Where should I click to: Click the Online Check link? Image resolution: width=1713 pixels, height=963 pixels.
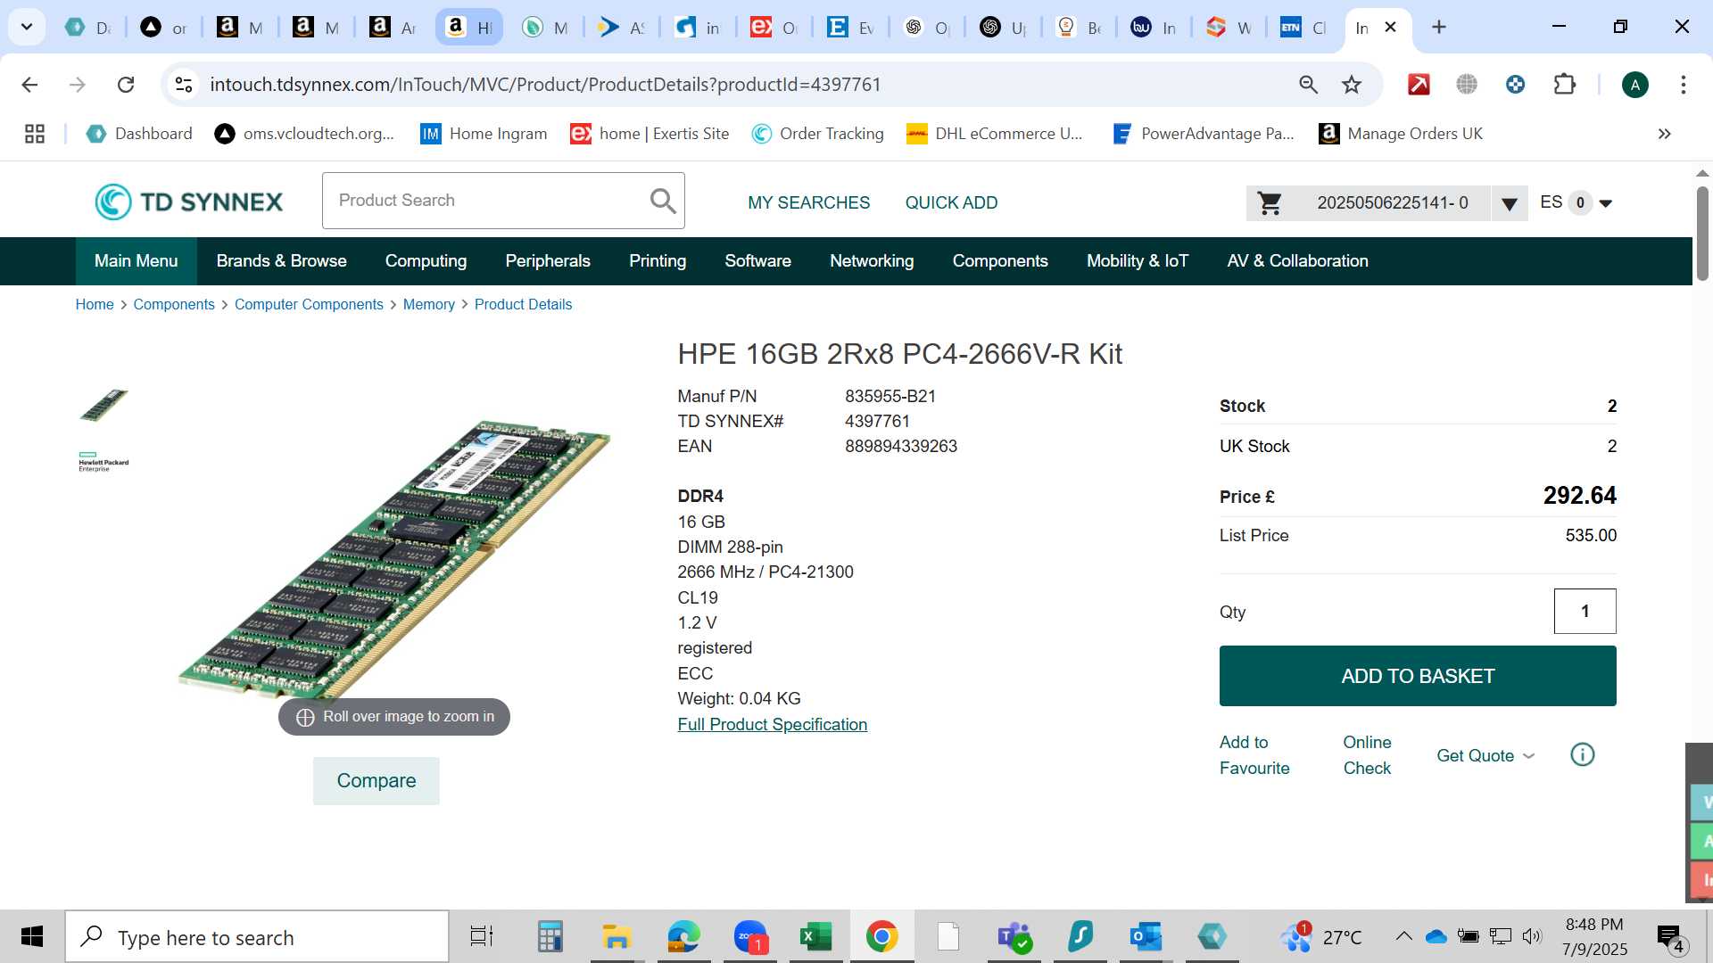point(1367,755)
